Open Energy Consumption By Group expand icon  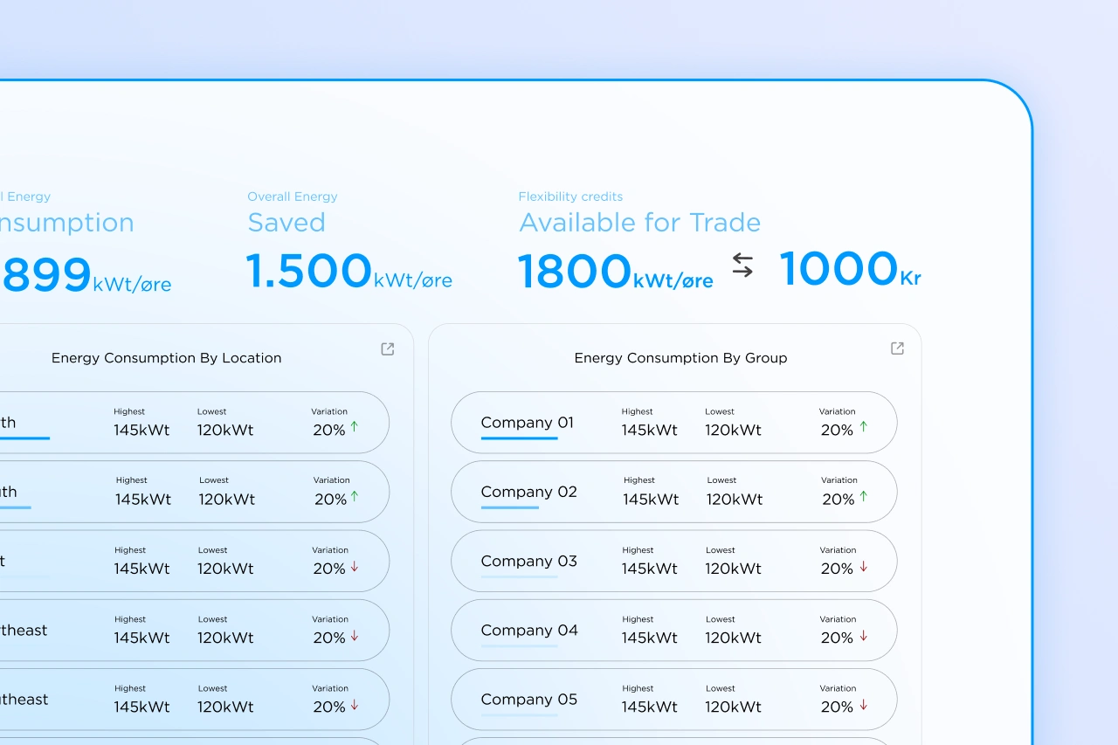tap(897, 348)
